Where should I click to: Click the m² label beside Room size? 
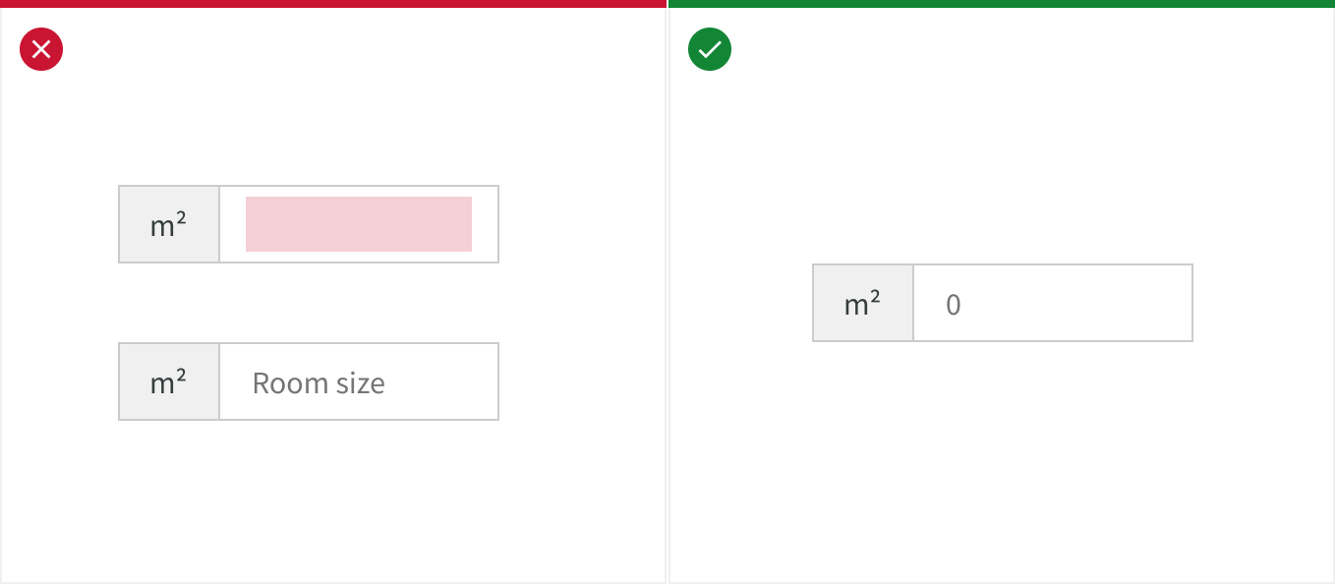pos(169,382)
